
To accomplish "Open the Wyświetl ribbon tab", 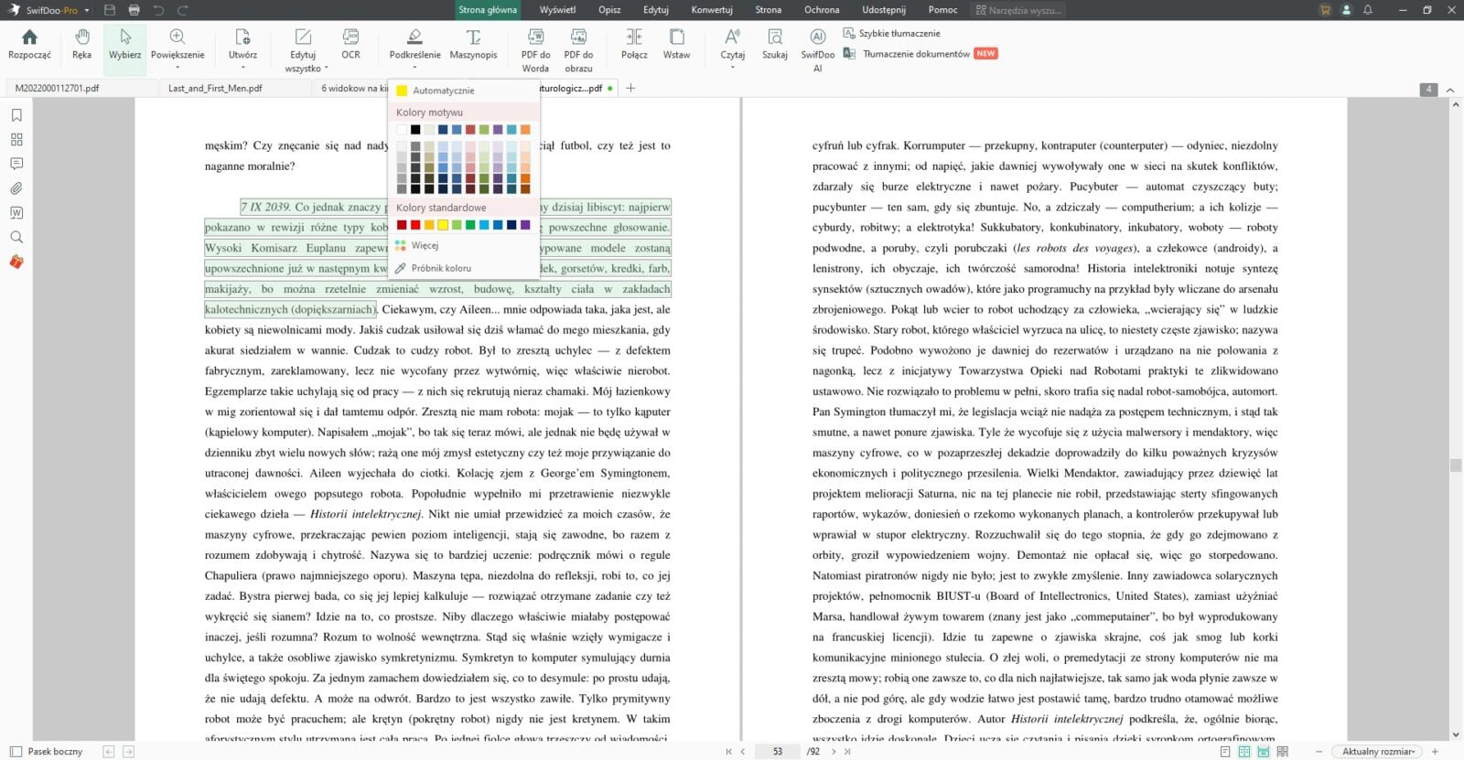I will point(558,10).
